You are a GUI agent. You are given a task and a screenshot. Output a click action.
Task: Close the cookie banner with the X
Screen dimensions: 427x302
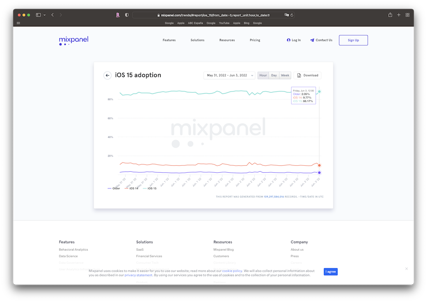406,269
